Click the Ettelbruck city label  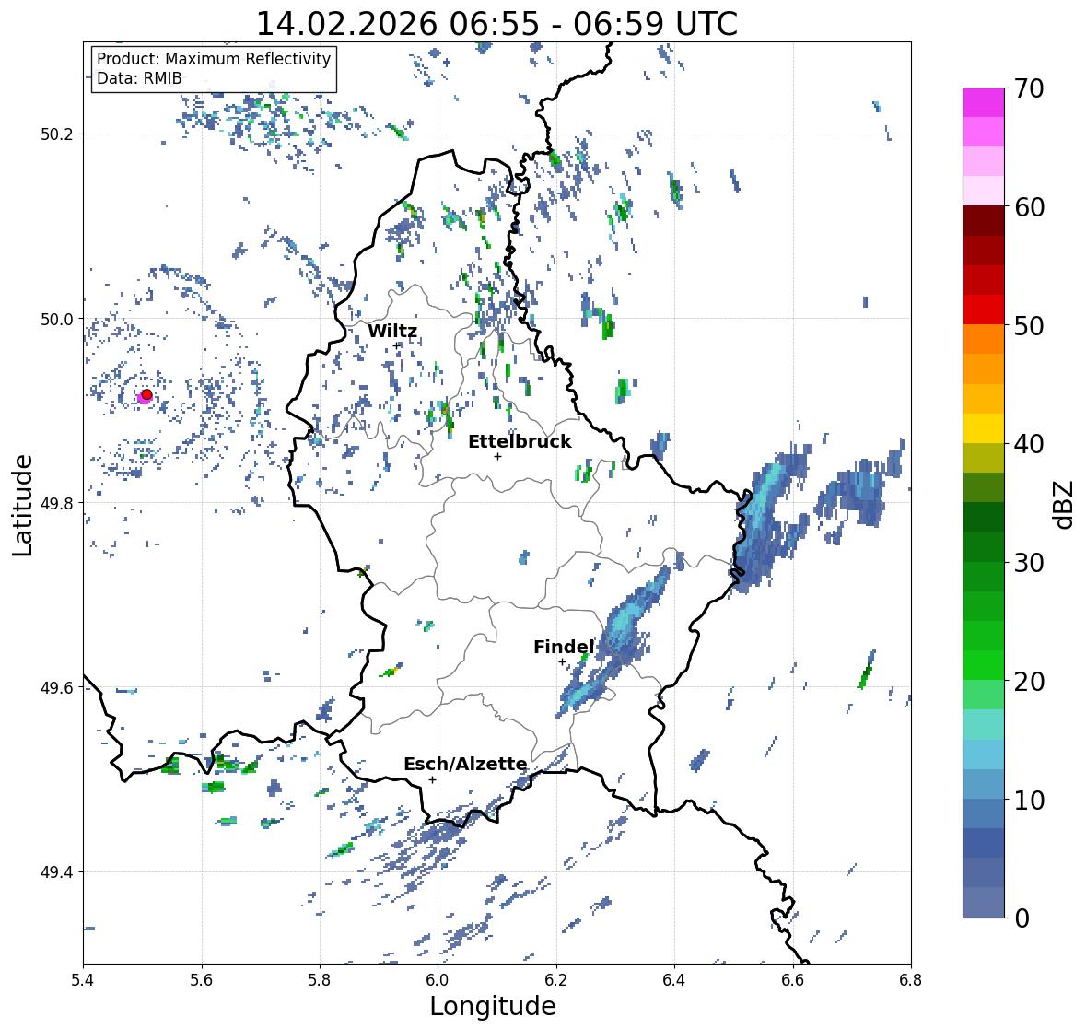(520, 442)
